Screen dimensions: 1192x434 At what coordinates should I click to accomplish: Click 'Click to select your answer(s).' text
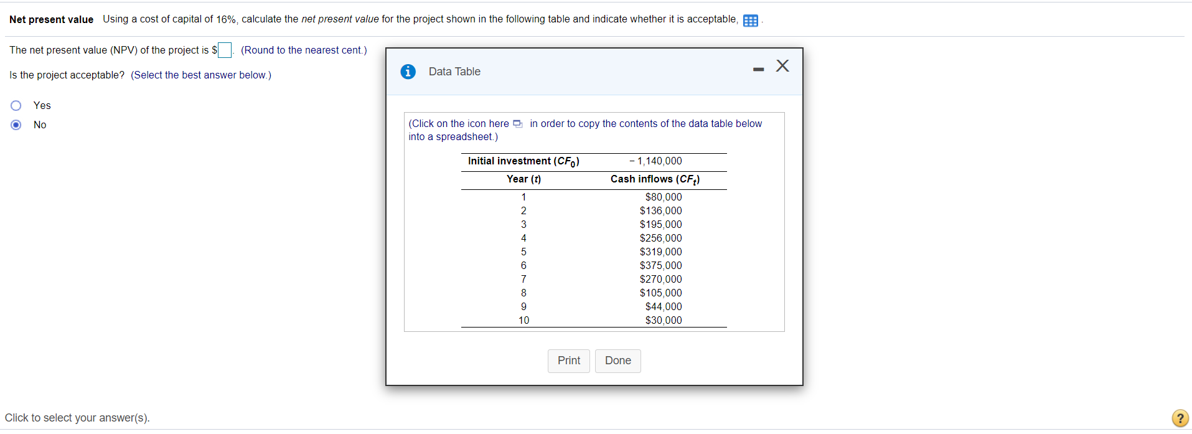pos(77,418)
